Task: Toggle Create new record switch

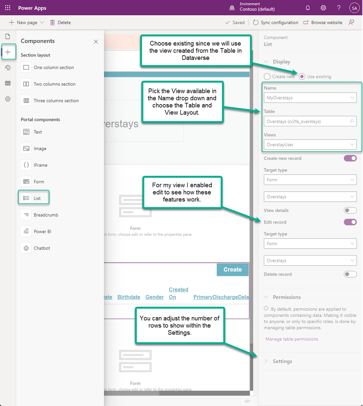Action: 350,158
